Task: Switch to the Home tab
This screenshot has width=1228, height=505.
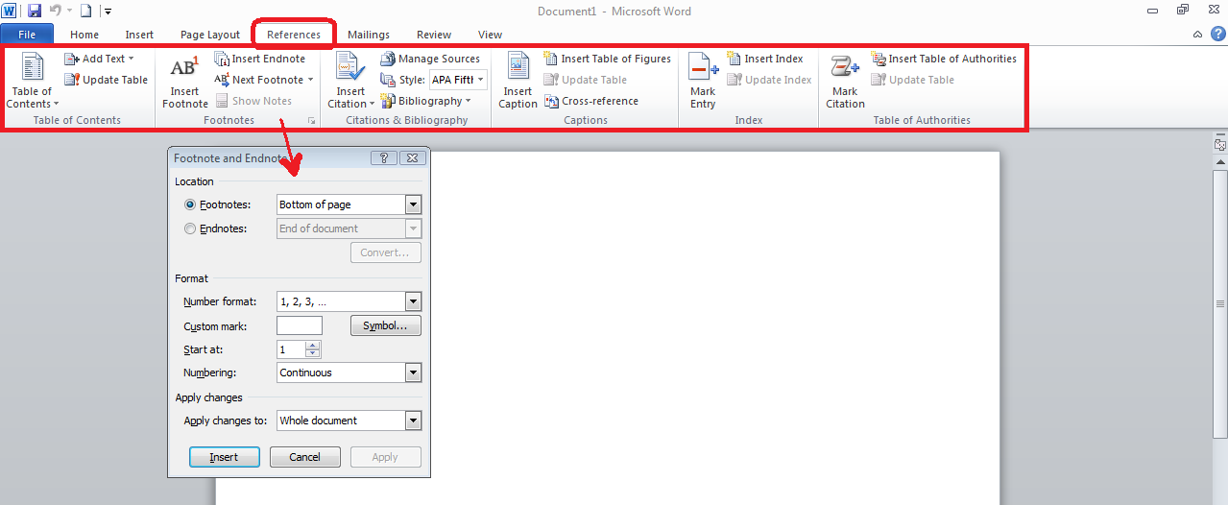Action: coord(84,35)
